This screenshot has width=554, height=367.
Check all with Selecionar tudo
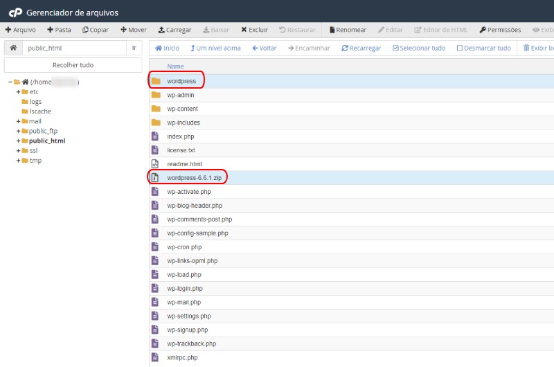pyautogui.click(x=419, y=48)
